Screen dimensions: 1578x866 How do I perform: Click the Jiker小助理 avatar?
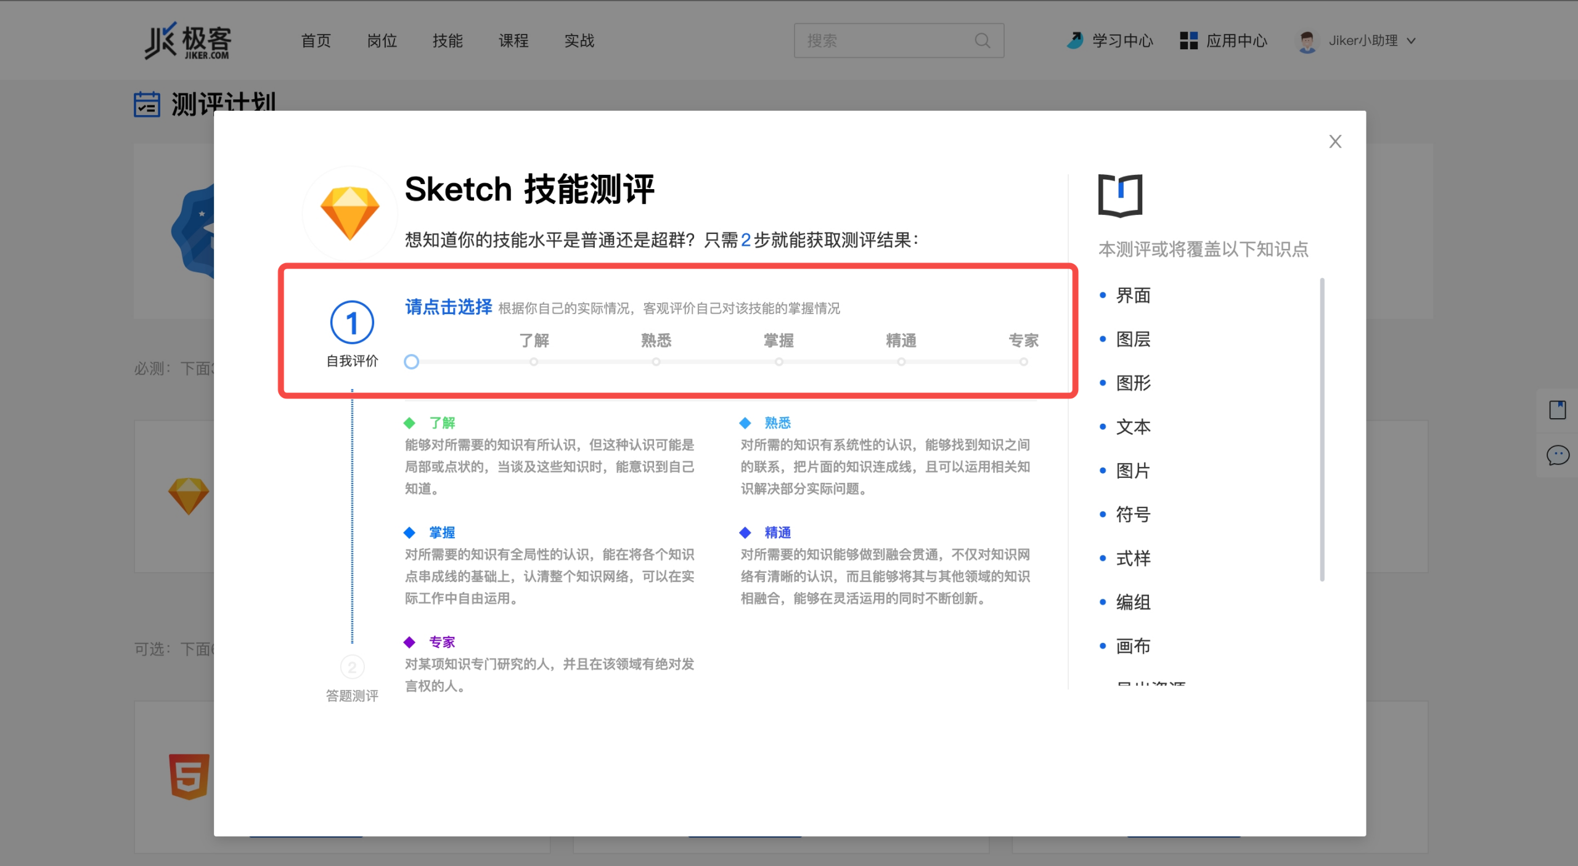click(1307, 41)
